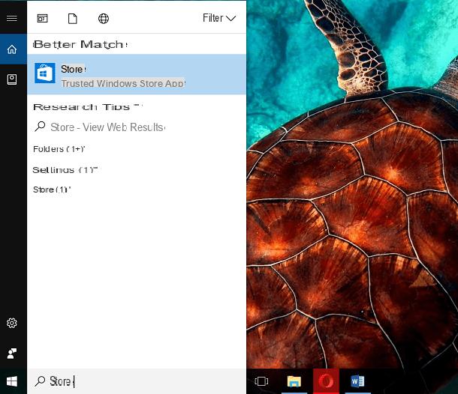Filter results by Documents icon

tap(72, 19)
